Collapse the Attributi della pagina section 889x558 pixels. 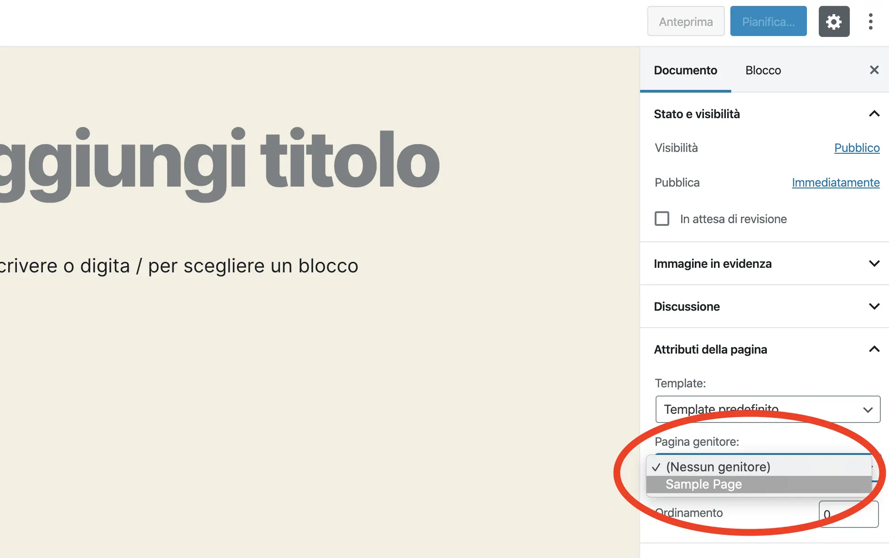[x=873, y=349]
